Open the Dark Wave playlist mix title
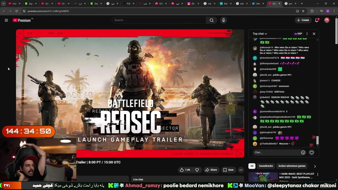The image size is (338, 190). 297,176
